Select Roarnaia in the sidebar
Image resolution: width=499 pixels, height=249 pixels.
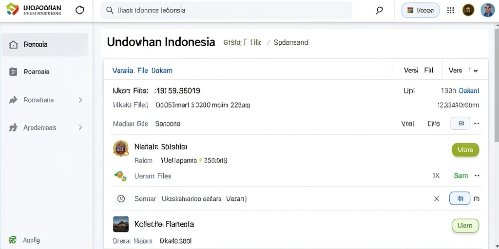point(45,72)
